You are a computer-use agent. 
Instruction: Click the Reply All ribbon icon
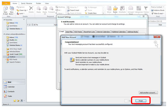click(x=45, y=10)
